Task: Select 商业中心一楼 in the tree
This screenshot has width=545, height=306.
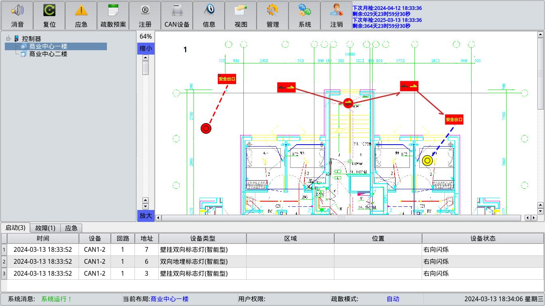Action: coord(48,47)
